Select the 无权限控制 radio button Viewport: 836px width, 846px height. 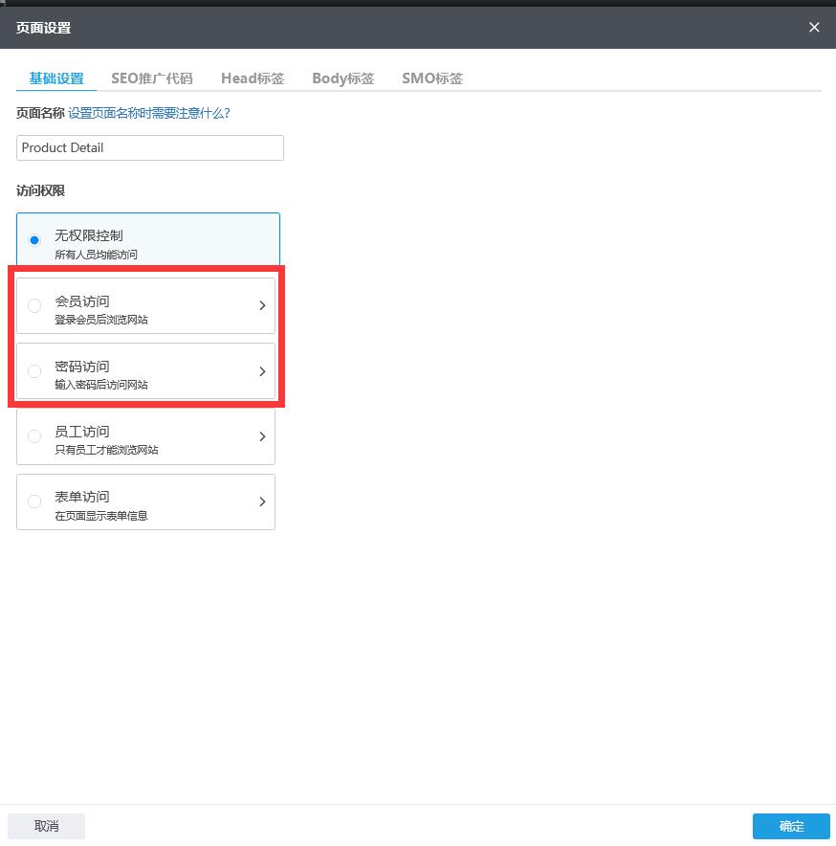pos(35,239)
